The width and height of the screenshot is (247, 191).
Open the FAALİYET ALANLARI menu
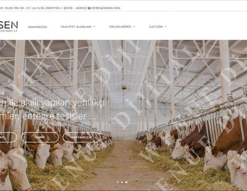pos(76,27)
